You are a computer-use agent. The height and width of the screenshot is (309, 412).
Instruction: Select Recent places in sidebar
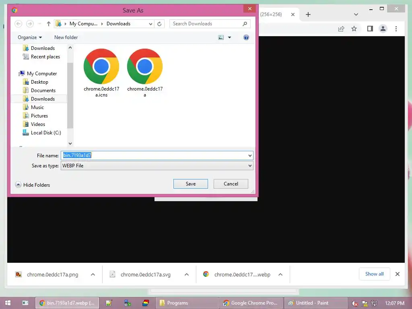click(x=41, y=57)
